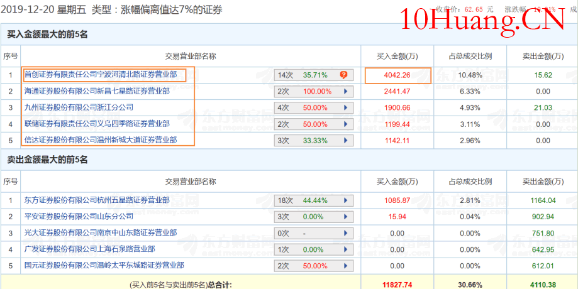
Task: Select sell amount 1164.04
Action: point(543,200)
